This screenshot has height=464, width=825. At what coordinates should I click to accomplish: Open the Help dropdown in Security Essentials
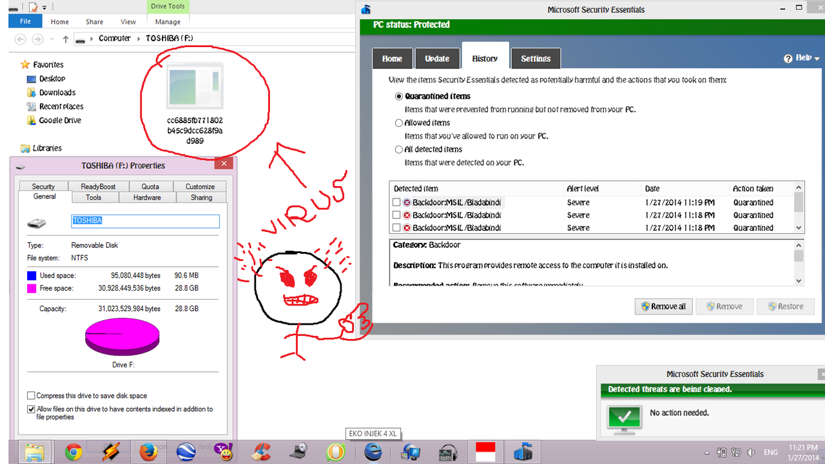coord(802,58)
